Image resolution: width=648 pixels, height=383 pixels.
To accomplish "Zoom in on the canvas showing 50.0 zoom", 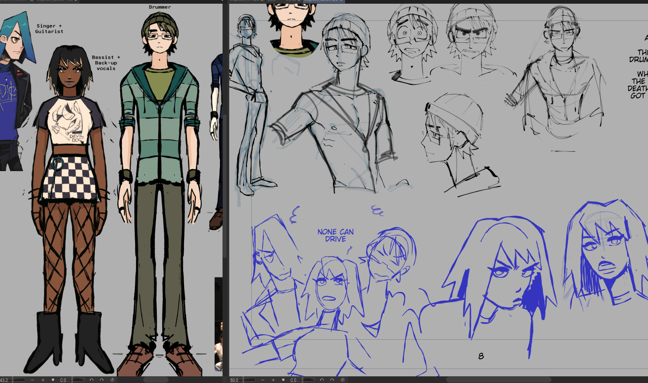I will pyautogui.click(x=273, y=380).
